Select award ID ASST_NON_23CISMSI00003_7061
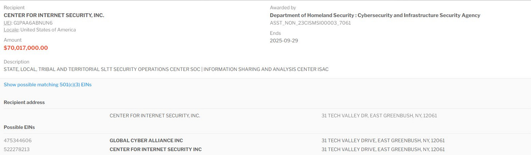531x155 pixels. [310, 23]
